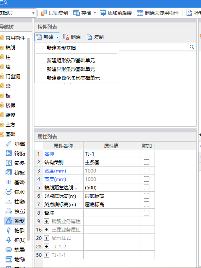Collapse the 基础 folder in navigation tree
The height and width of the screenshot is (268, 201).
click(x=2, y=134)
